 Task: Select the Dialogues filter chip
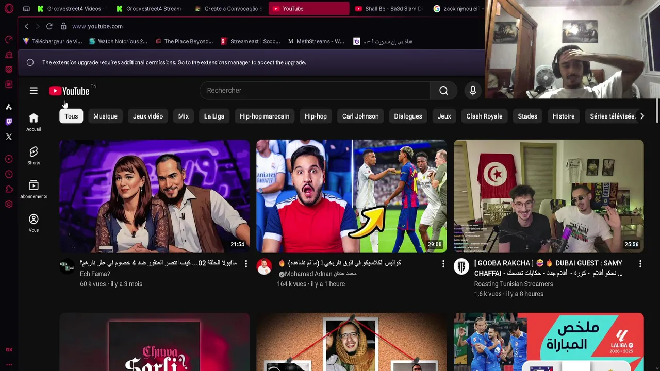coord(408,116)
